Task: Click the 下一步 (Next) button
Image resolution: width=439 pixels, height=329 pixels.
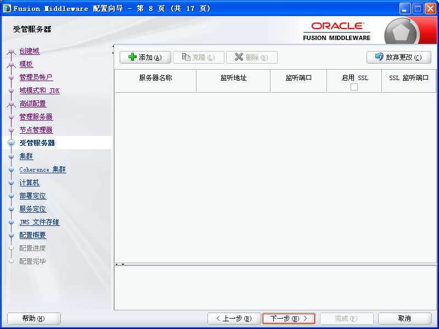Action: tap(289, 319)
